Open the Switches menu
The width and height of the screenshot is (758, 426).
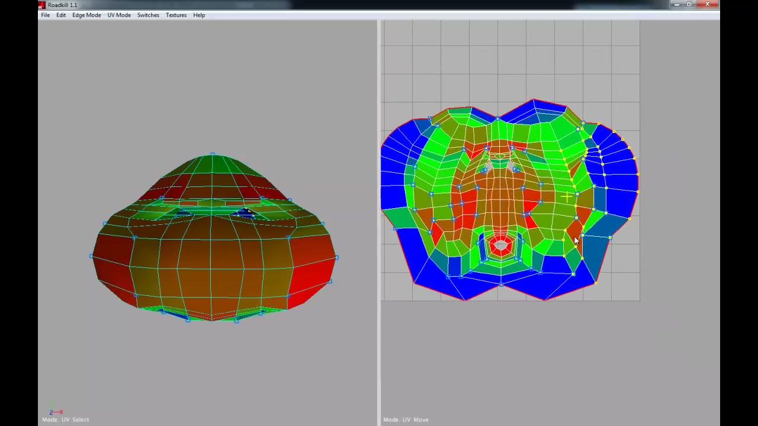[x=148, y=15]
